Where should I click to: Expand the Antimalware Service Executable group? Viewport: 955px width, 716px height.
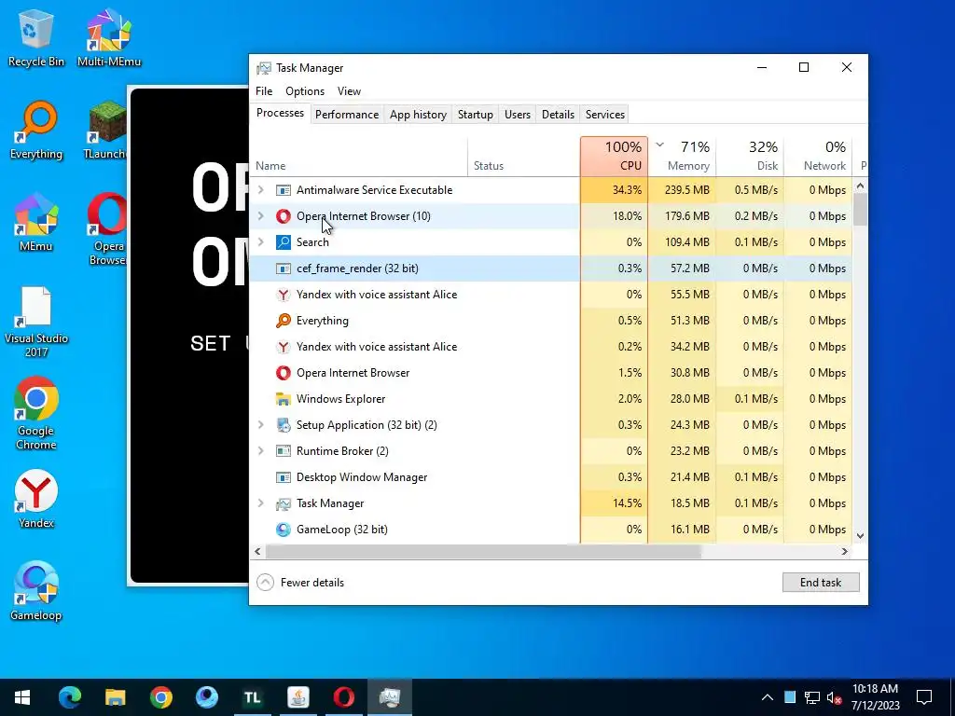(x=261, y=190)
